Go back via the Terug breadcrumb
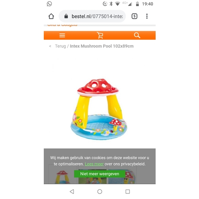Viewport: 199px width, 199px height. (x=60, y=46)
